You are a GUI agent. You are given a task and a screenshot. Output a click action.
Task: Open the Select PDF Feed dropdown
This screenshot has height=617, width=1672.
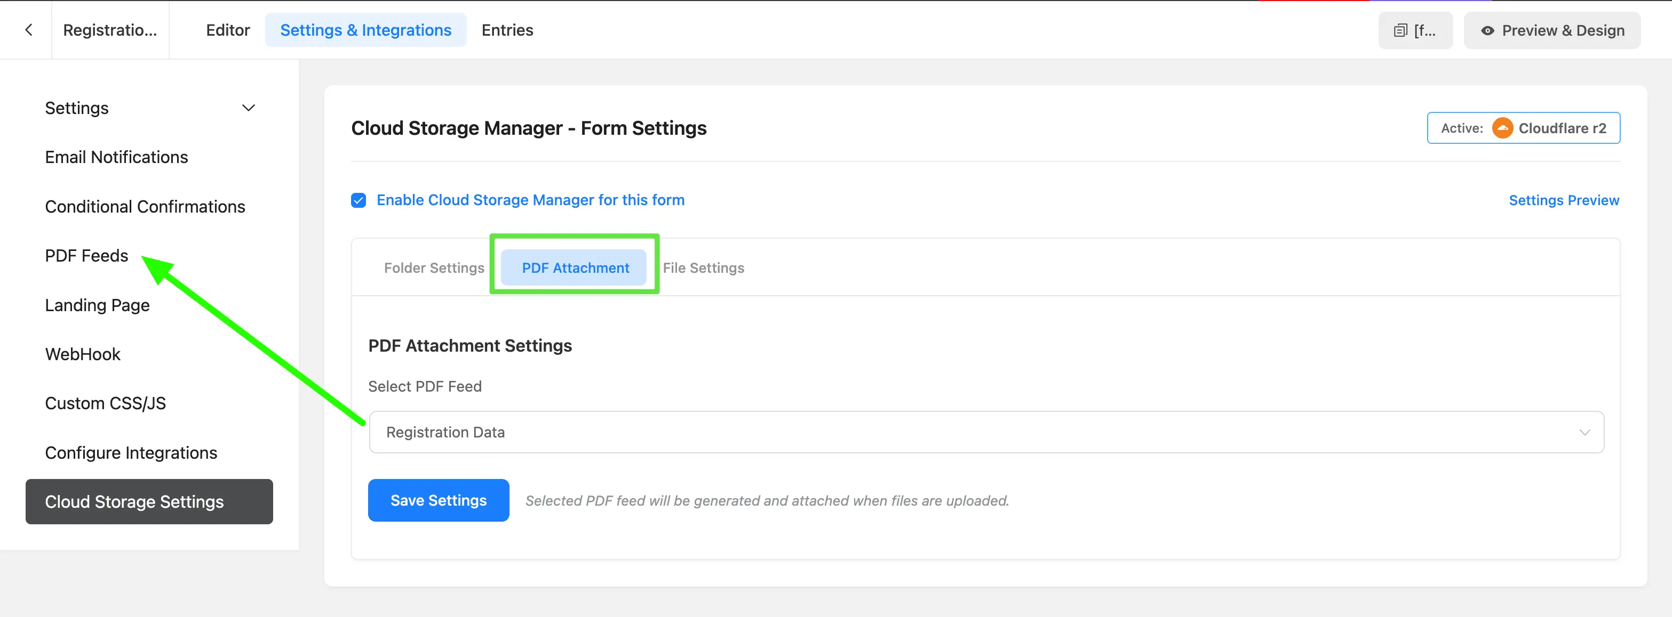click(x=985, y=432)
